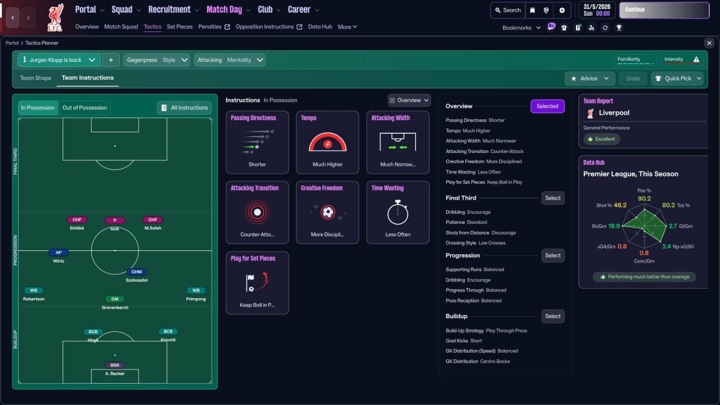
Task: Expand the Portal menu chevron
Action: click(102, 10)
